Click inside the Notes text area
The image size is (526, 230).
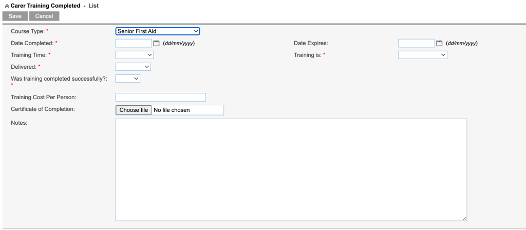click(291, 169)
